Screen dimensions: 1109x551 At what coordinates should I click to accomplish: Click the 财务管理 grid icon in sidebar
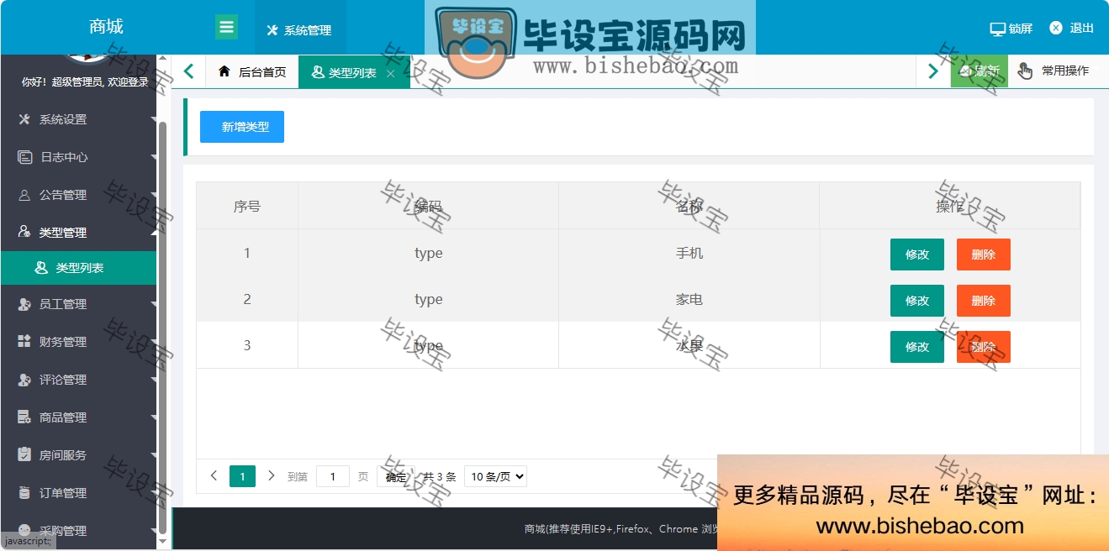tap(24, 342)
